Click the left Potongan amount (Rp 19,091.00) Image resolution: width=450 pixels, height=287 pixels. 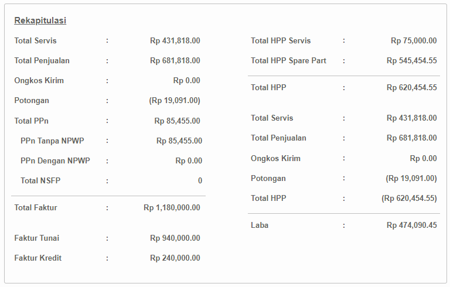175,101
